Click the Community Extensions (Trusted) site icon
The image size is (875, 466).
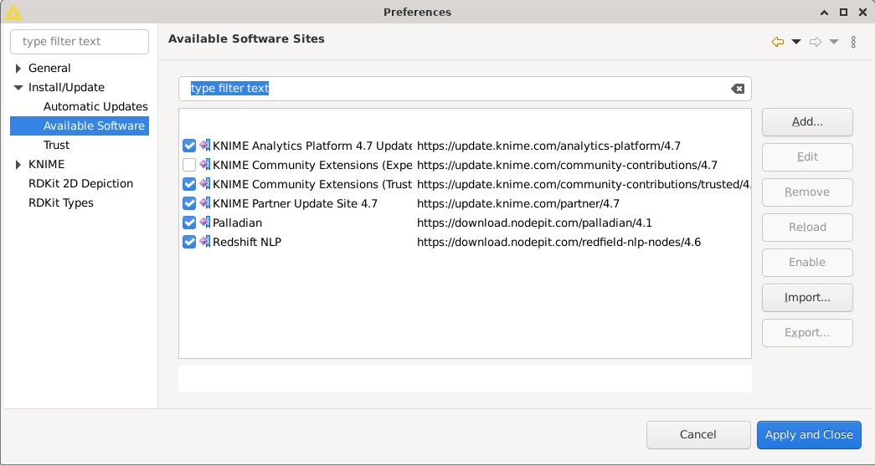pyautogui.click(x=205, y=184)
